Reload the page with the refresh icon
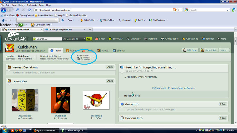This screenshot has height=133, width=237. click(17, 10)
